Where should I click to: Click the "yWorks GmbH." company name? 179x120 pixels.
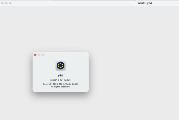[71, 84]
